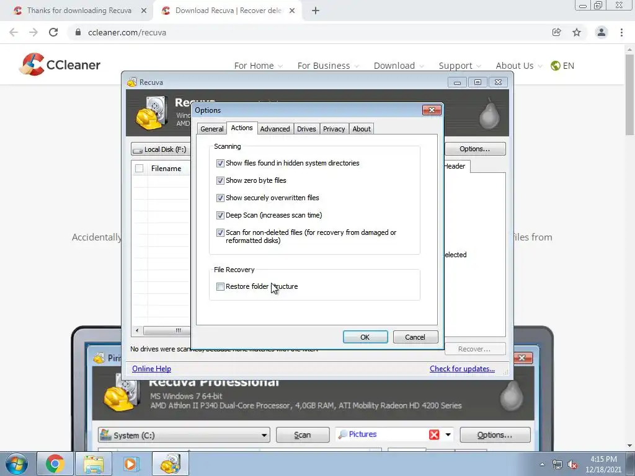Open the Advanced tab
The width and height of the screenshot is (635, 476).
coord(275,129)
